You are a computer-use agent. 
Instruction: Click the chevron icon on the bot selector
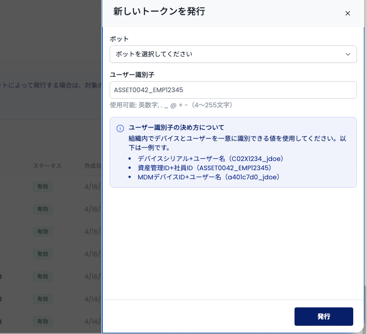[x=348, y=54]
